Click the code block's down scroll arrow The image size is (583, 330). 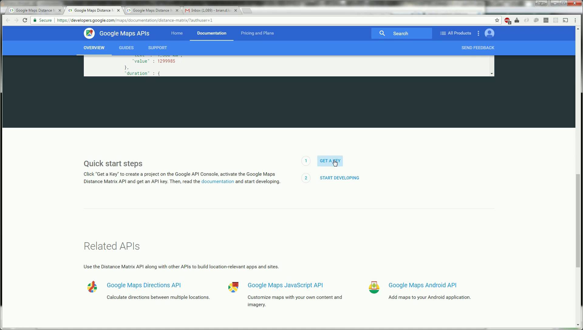click(x=491, y=73)
